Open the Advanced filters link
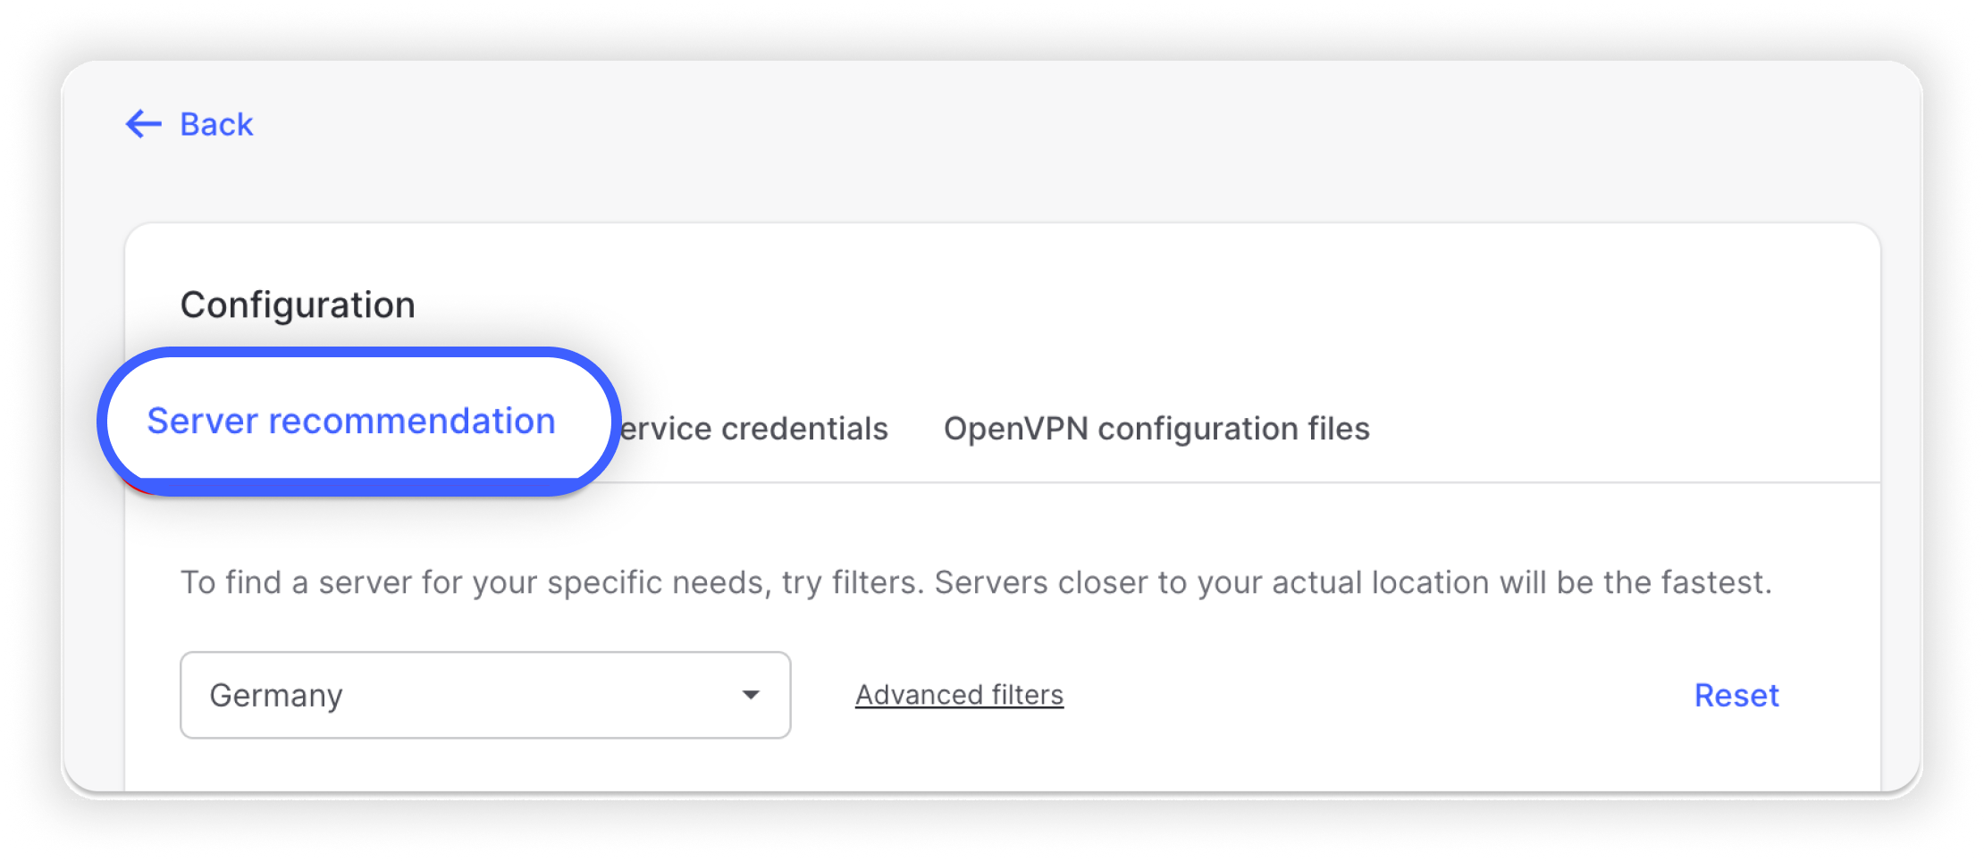 coord(959,695)
